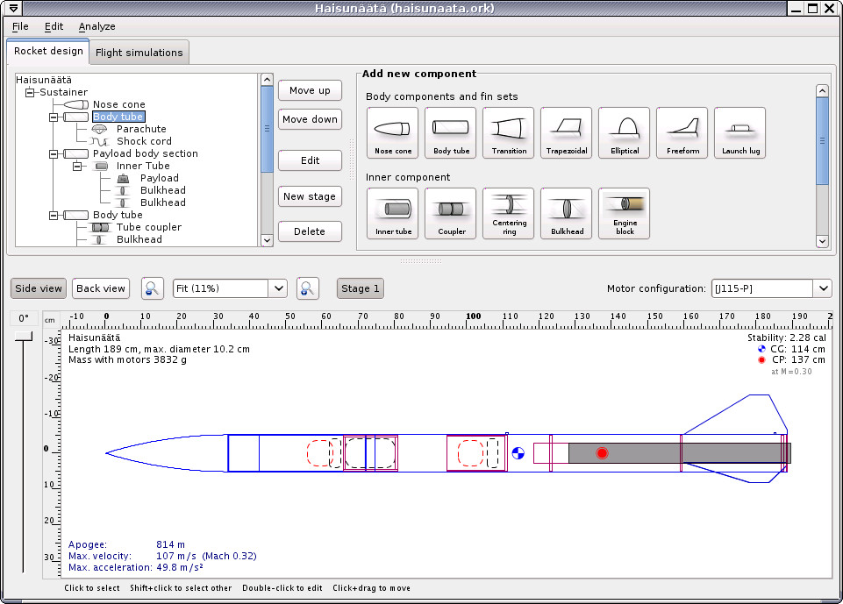Image resolution: width=843 pixels, height=604 pixels.
Task: Switch to the Flight simulations tab
Action: click(139, 53)
